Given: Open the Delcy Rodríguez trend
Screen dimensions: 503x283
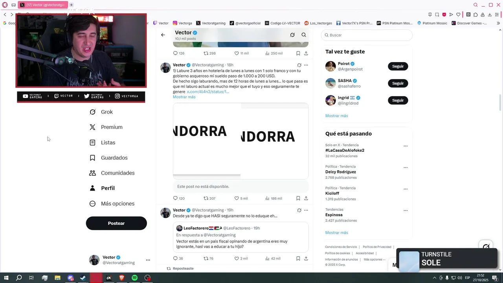Looking at the screenshot, I should click(x=341, y=172).
